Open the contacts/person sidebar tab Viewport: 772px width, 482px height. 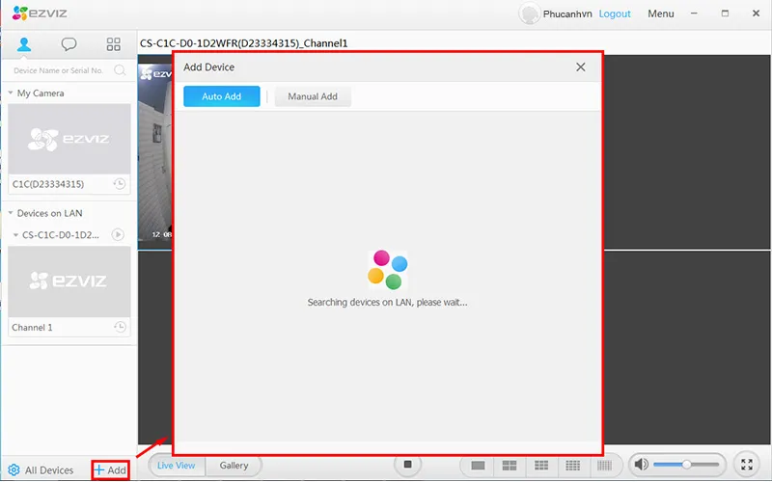pos(24,44)
